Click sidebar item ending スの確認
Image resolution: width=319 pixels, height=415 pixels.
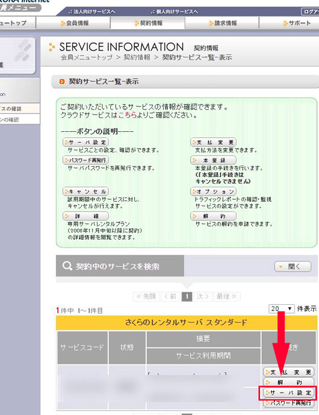click(x=20, y=108)
